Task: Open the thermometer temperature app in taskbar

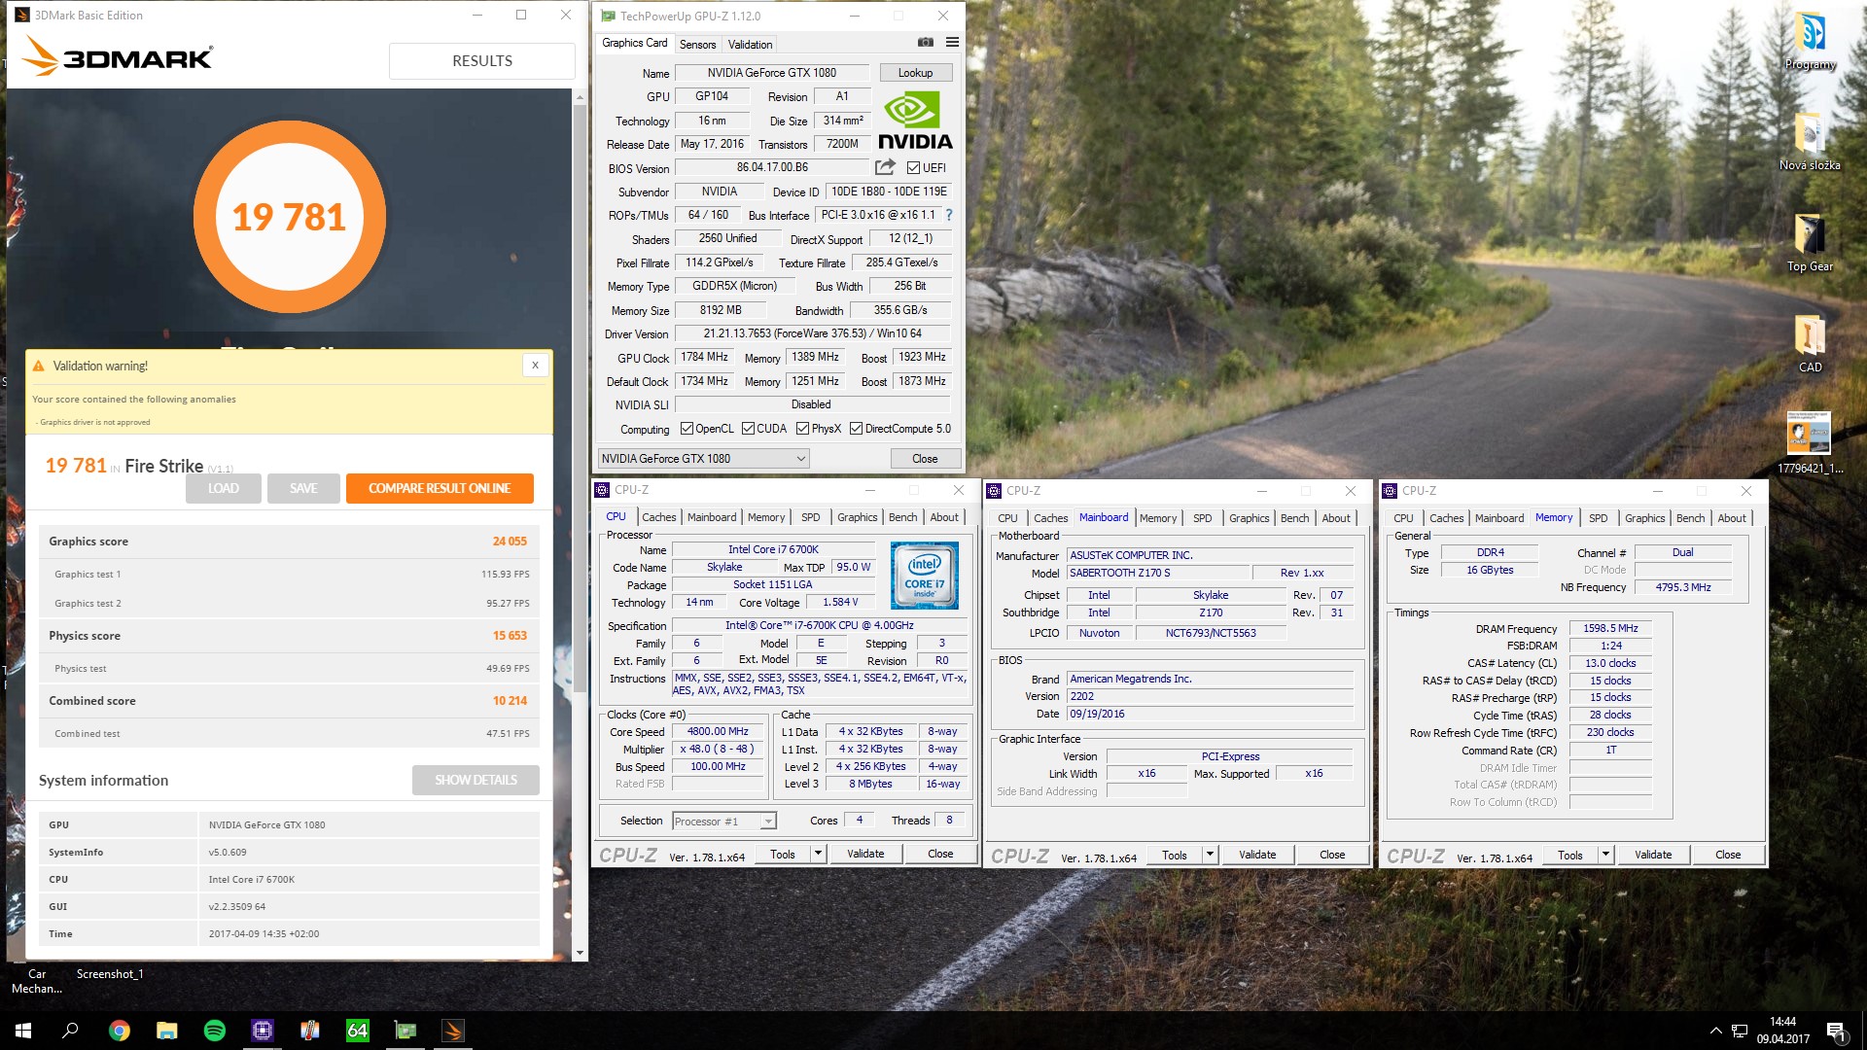Action: pyautogui.click(x=310, y=1031)
